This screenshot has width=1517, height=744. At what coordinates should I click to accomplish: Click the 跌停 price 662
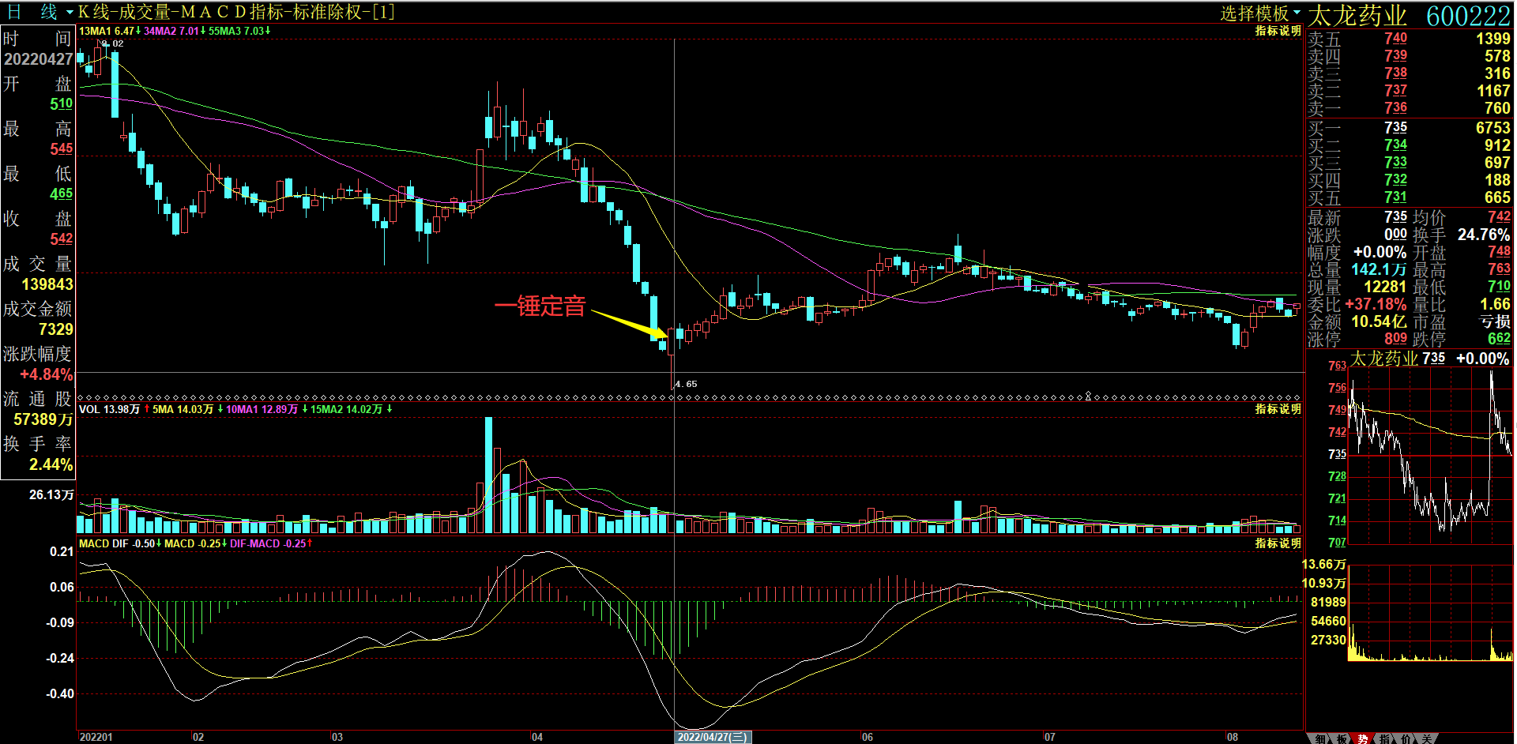tap(1499, 338)
